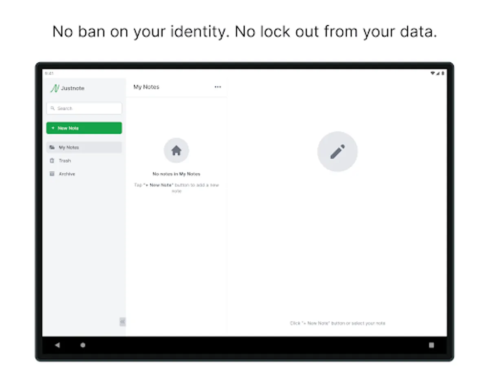The width and height of the screenshot is (489, 367).
Task: Open the Trash list in sidebar
Action: click(x=84, y=161)
